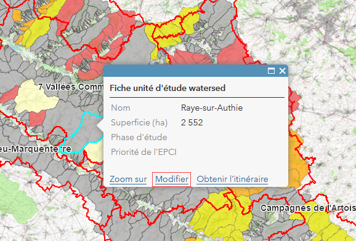Close the Fiche unité d'étude popup
356x241 pixels.
coord(282,71)
